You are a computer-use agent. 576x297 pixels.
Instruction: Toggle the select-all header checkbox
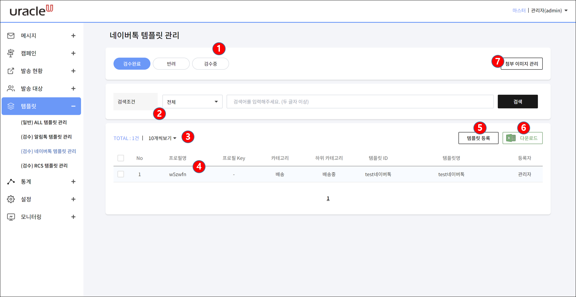121,158
